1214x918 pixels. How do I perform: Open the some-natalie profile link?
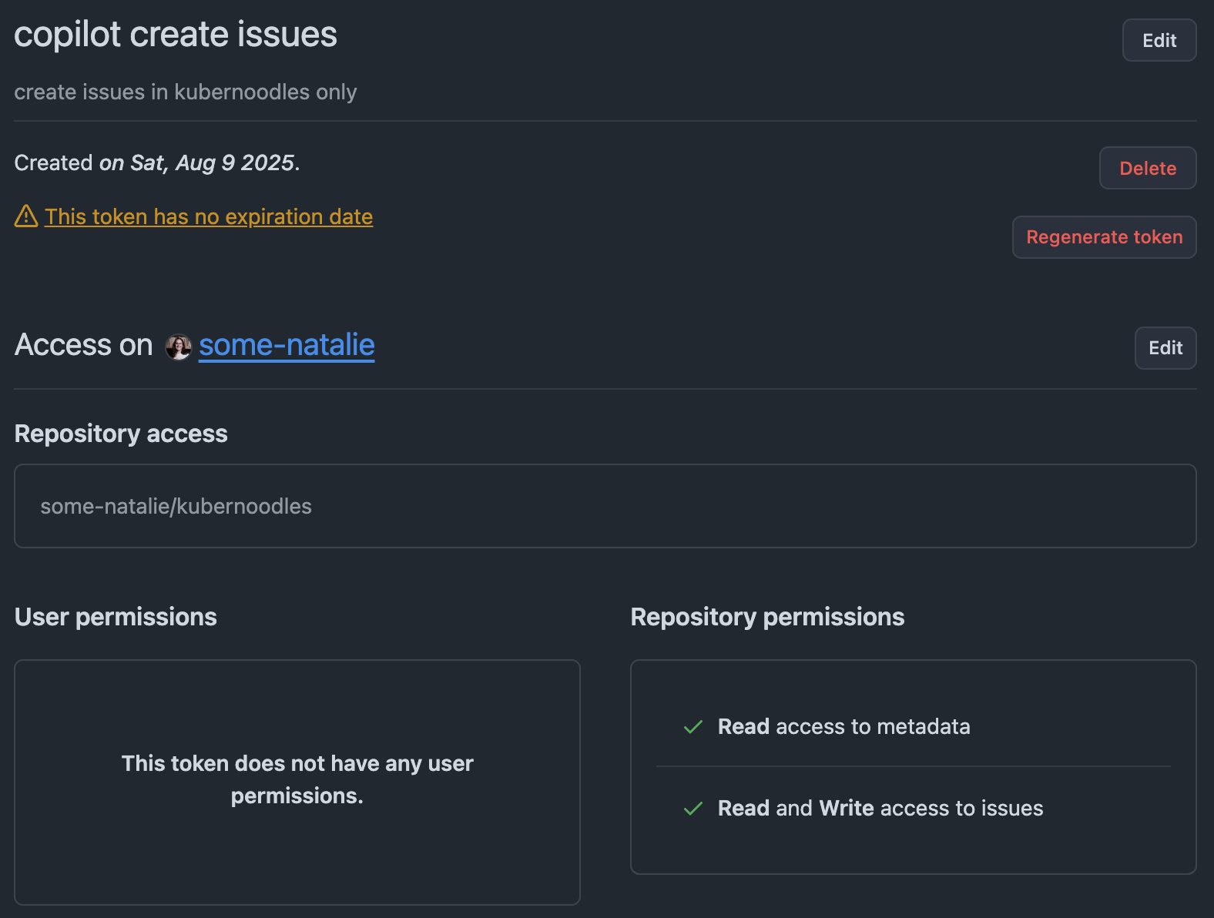coord(287,345)
